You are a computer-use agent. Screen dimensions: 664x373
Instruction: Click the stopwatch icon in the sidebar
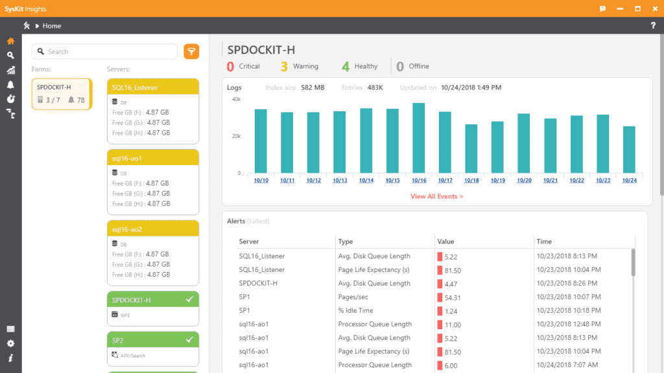(x=10, y=99)
